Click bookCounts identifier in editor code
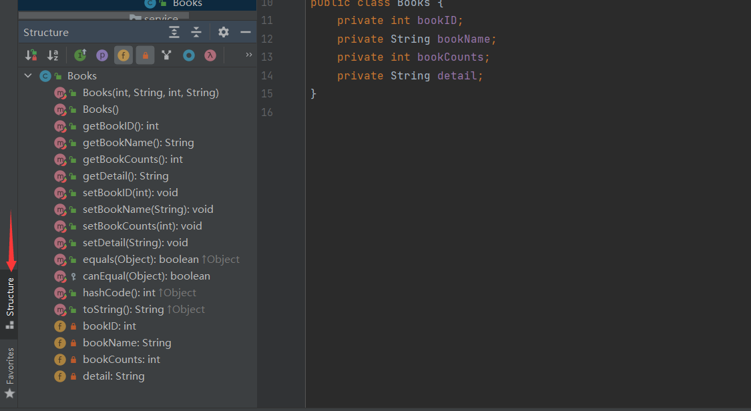The height and width of the screenshot is (411, 751). coord(450,57)
